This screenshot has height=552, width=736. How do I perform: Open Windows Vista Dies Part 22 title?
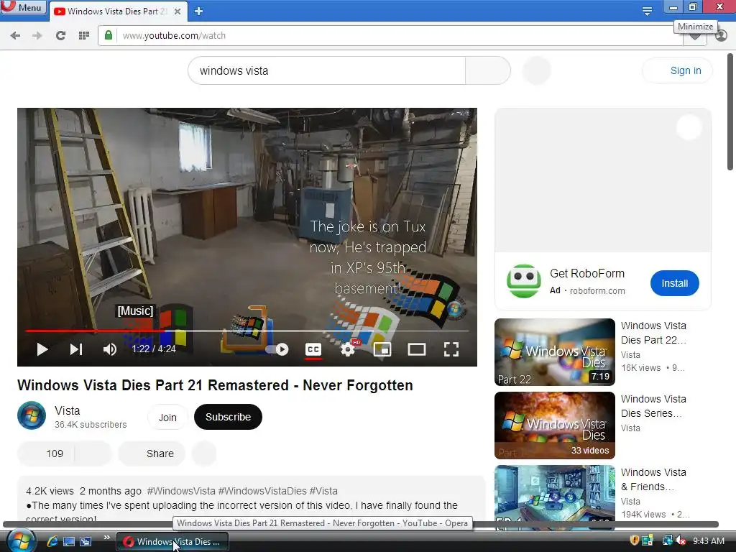653,333
